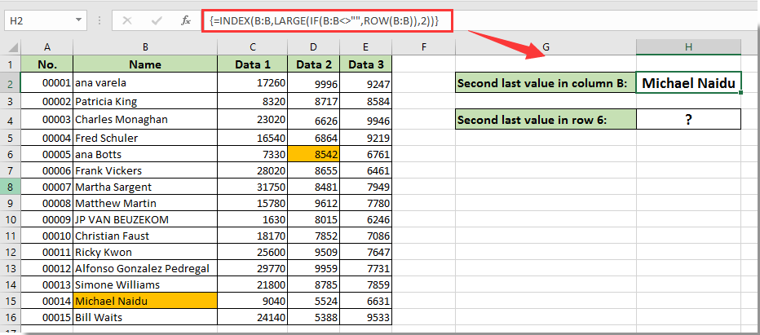Click the Select All corner triangle

pos(11,47)
